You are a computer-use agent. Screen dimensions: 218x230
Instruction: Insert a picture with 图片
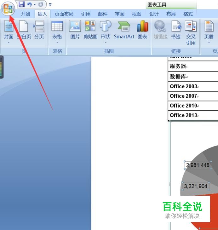pyautogui.click(x=75, y=30)
